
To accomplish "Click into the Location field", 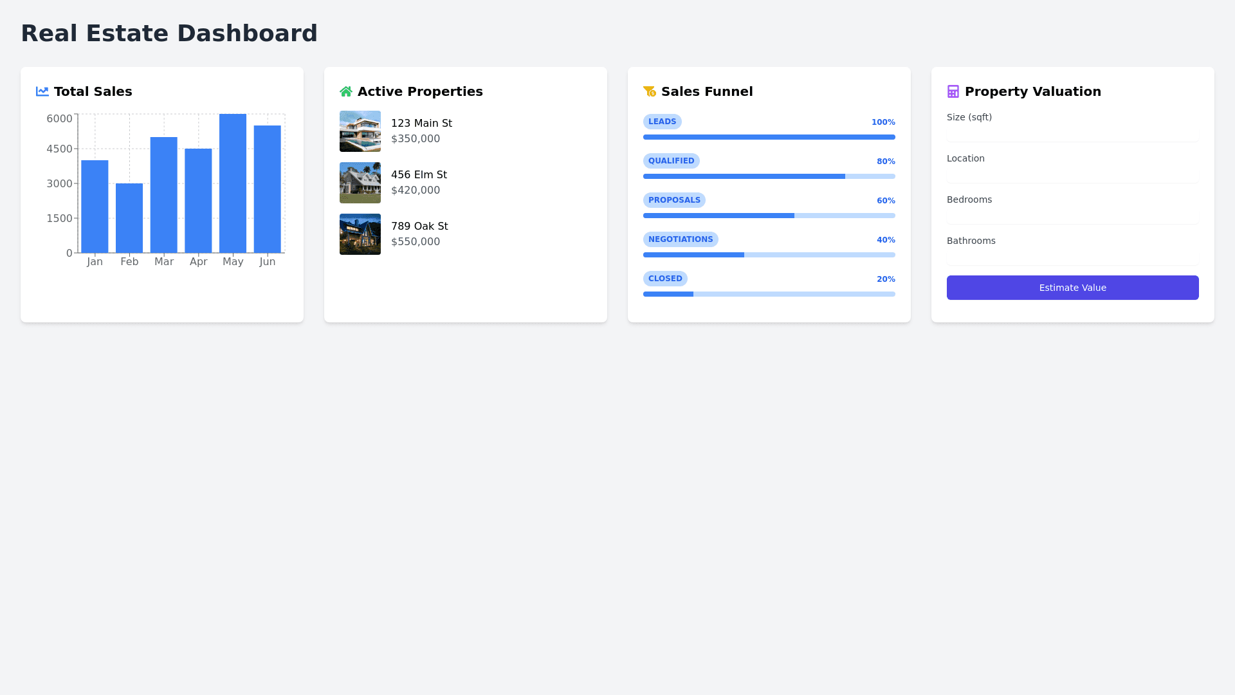I will pos(1072,175).
